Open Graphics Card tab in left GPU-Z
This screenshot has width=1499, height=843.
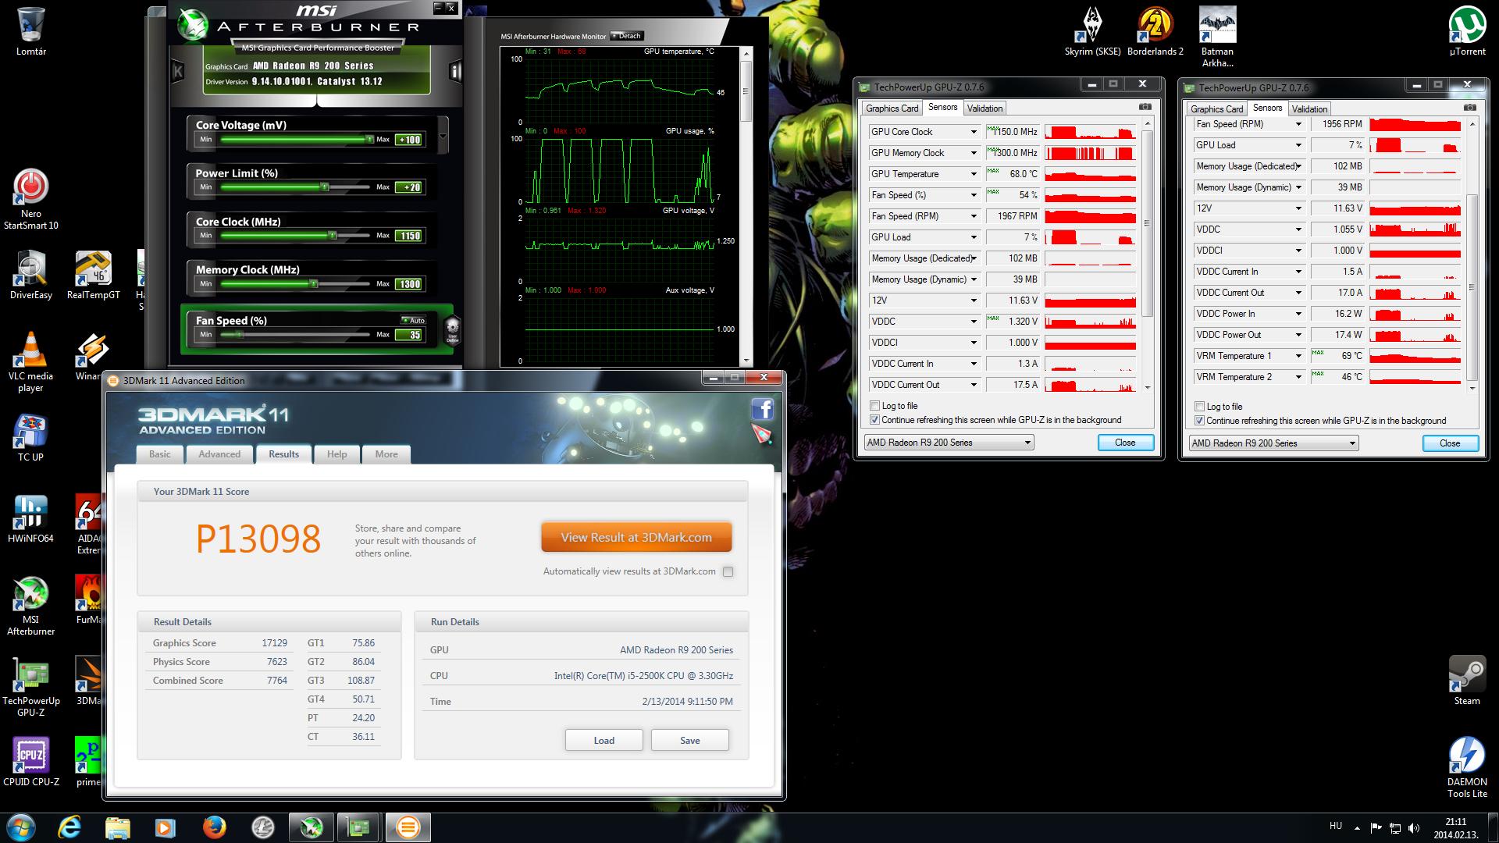click(892, 108)
